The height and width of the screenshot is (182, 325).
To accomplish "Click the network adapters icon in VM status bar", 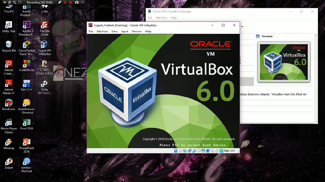I will pyautogui.click(x=190, y=151).
